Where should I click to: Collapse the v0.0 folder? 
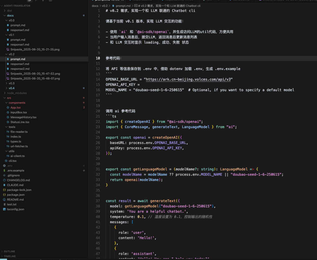click(x=6, y=21)
